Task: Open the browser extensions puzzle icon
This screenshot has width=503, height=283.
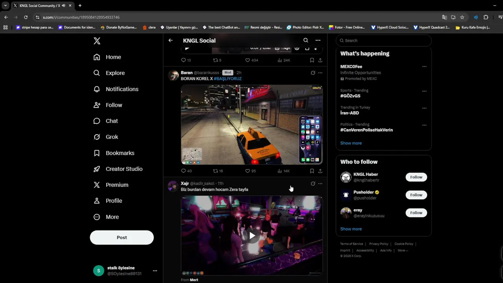Action: point(486,17)
